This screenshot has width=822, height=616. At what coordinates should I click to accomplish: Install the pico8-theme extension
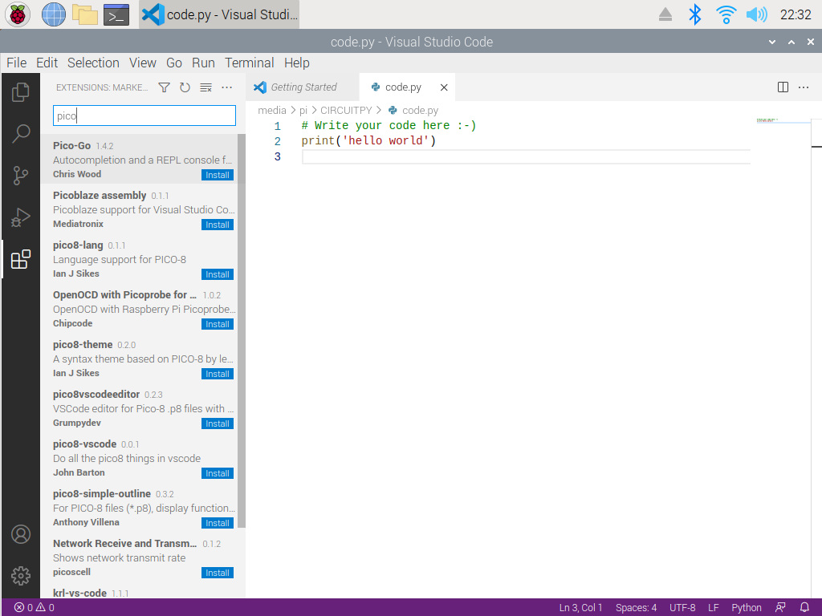[218, 374]
